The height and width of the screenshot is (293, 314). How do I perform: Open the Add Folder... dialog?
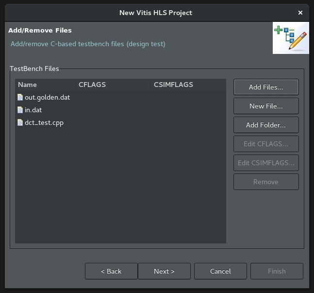click(266, 125)
